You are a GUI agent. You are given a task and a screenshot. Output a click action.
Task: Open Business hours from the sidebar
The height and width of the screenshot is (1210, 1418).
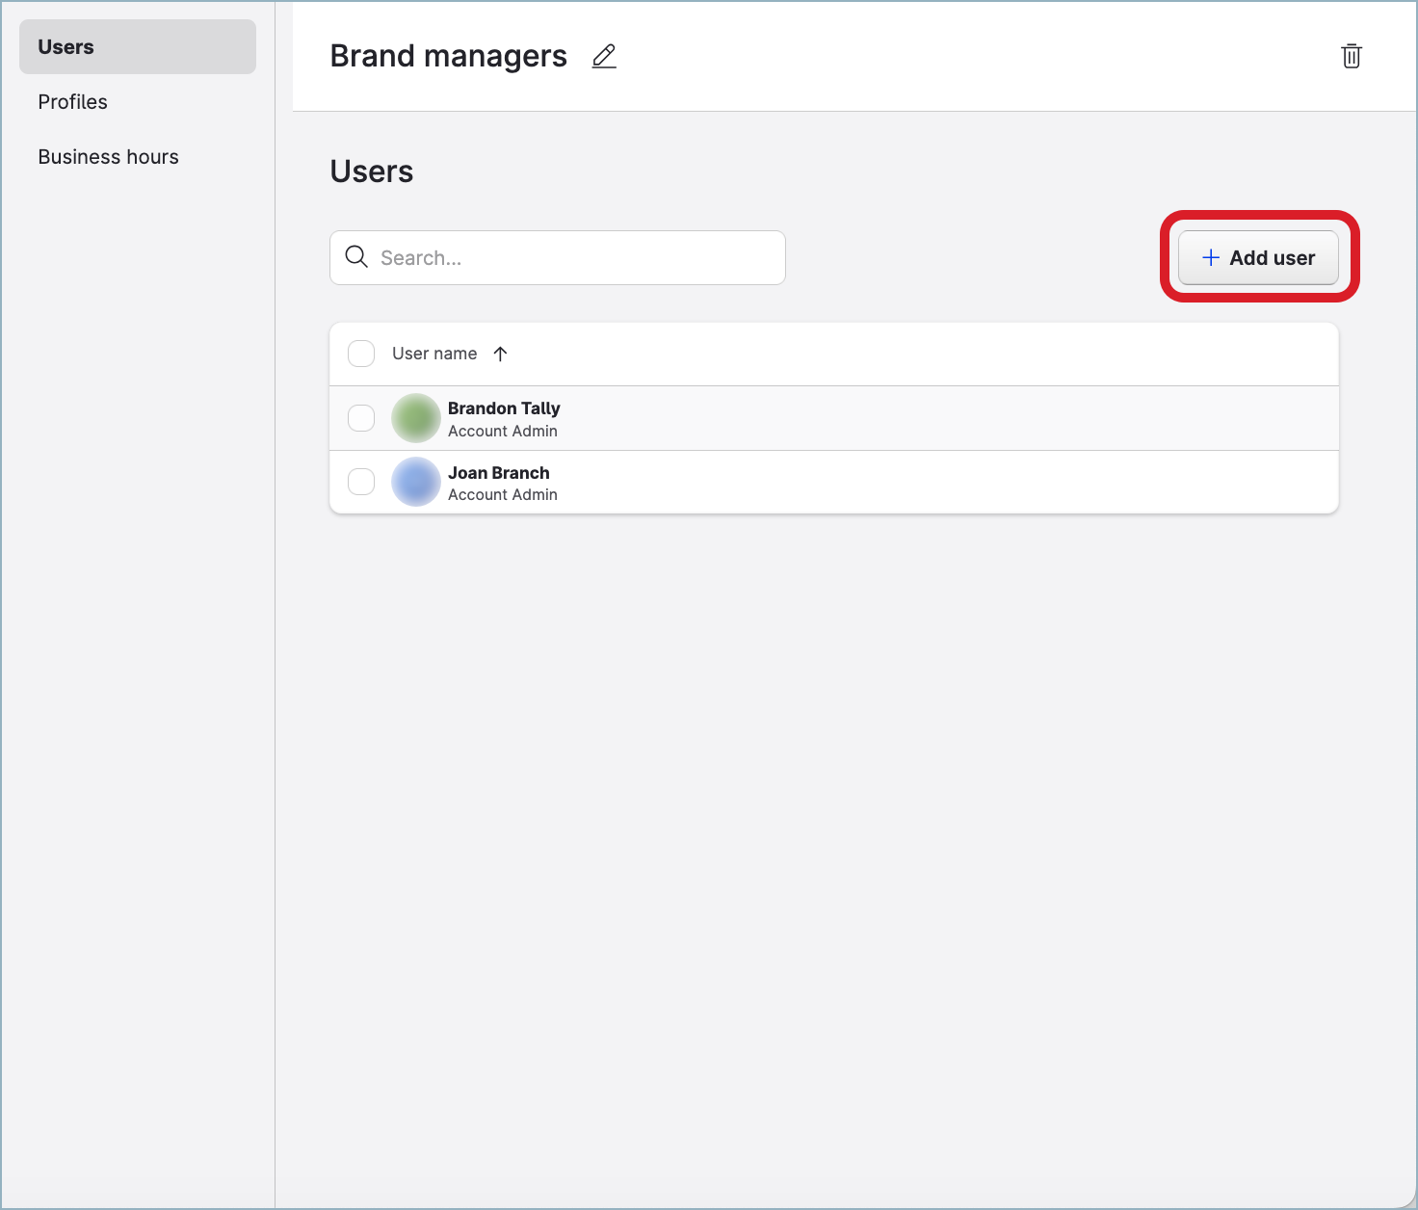(108, 157)
